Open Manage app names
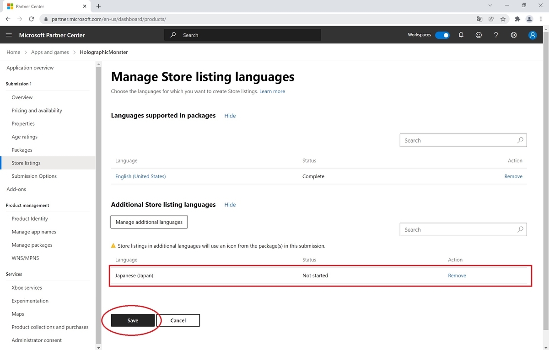The width and height of the screenshot is (549, 350). [x=34, y=232]
